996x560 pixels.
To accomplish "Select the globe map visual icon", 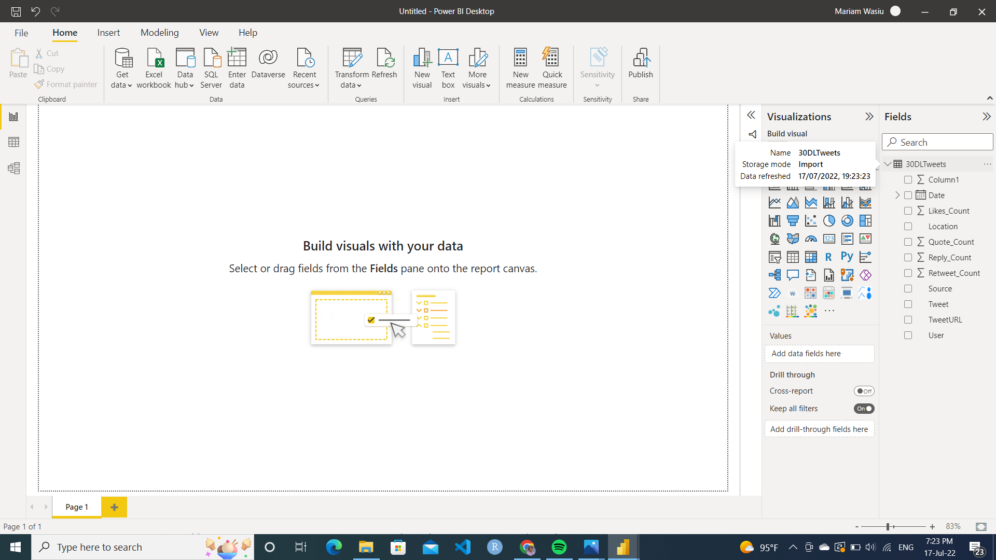I will pyautogui.click(x=774, y=239).
